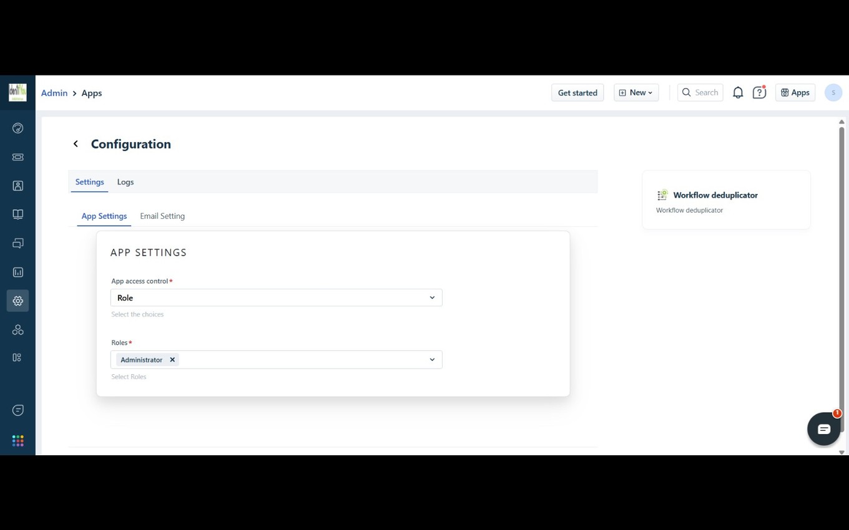Select the App Settings tab
Viewport: 849px width, 530px height.
pyautogui.click(x=104, y=216)
